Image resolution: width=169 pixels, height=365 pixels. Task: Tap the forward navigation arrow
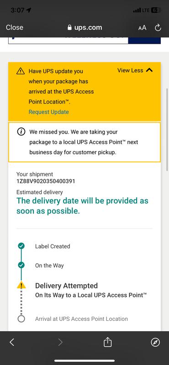pos(60,342)
